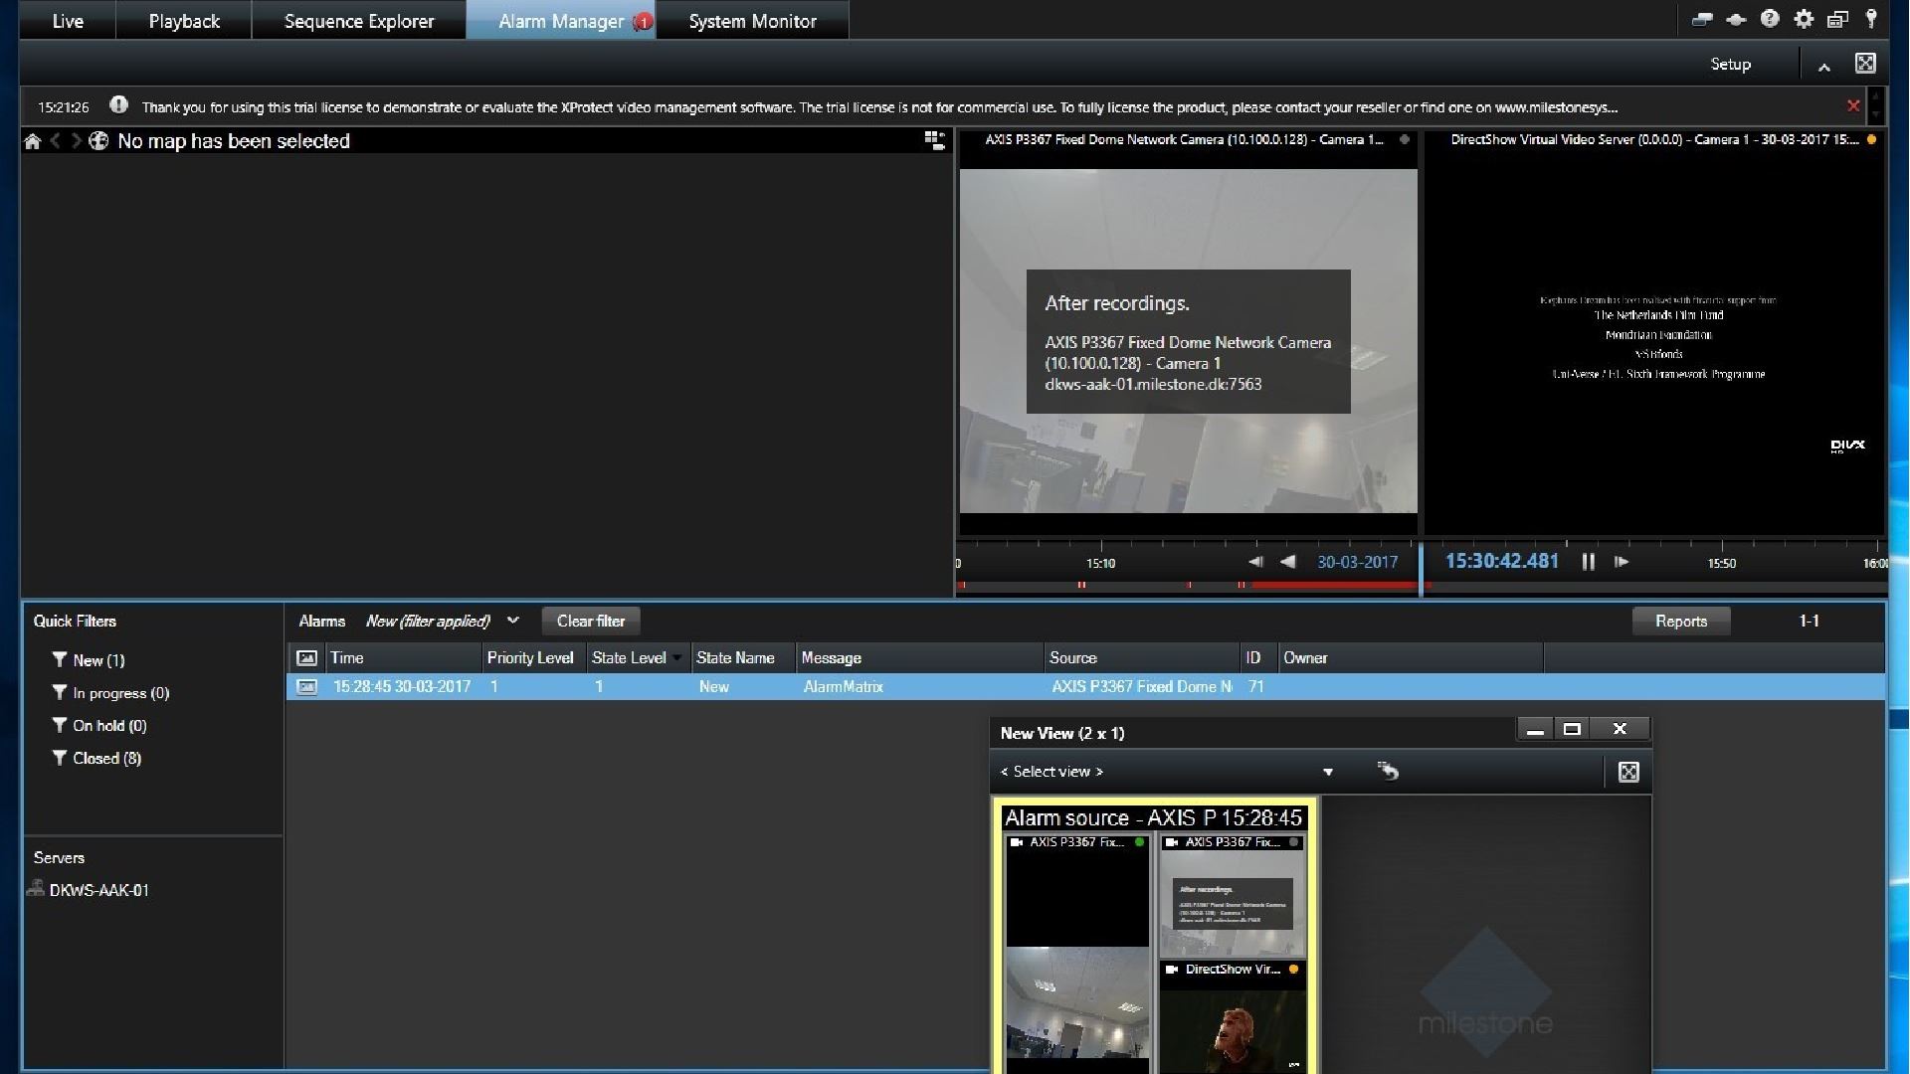Jump to previous sequence in timeline
The image size is (1910, 1074).
point(1255,562)
